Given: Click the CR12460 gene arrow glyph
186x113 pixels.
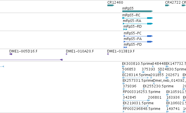Looking at the screenshot, I should click(x=111, y=5).
